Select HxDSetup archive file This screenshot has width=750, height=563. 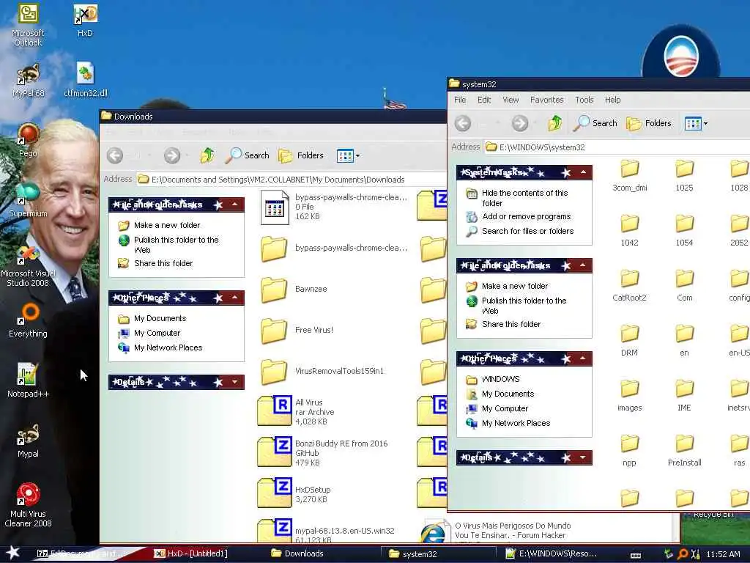pyautogui.click(x=294, y=494)
